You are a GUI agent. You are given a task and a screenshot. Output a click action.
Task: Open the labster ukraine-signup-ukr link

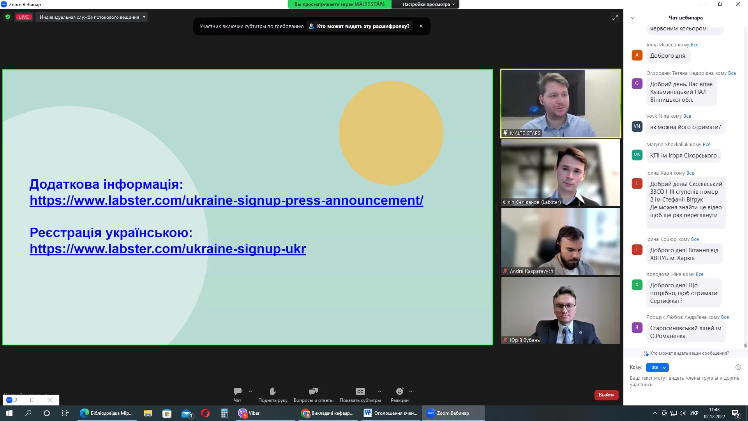click(168, 249)
